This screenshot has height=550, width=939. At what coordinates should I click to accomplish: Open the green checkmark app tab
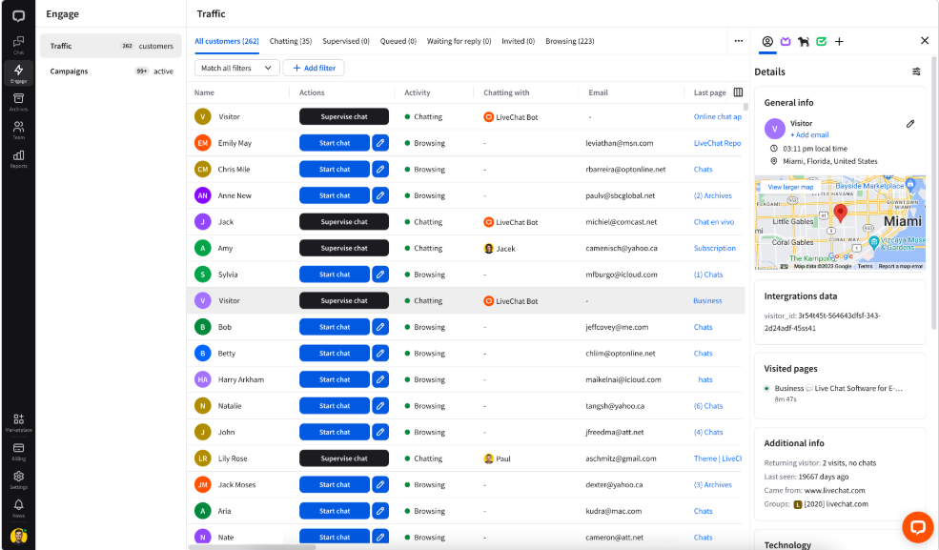pos(822,41)
